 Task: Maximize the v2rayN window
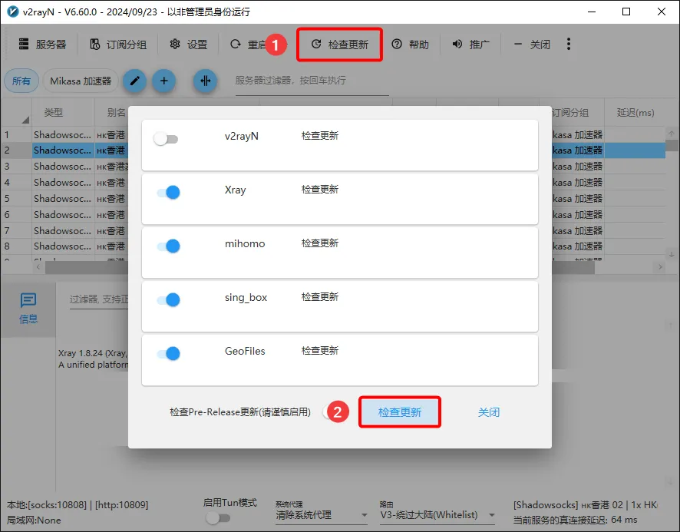[x=626, y=12]
